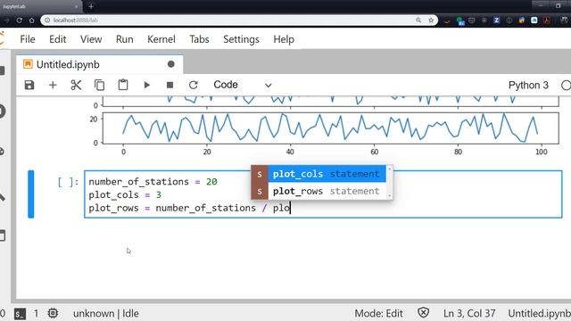Click the blue cell collapser bar
Viewport: 571px width, 321px height.
click(31, 194)
